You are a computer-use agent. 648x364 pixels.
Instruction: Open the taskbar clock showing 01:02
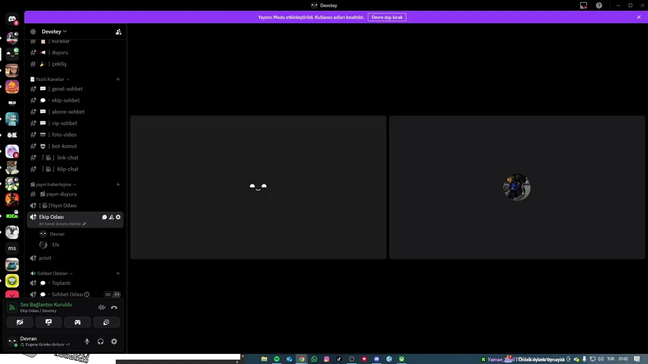pyautogui.click(x=624, y=359)
